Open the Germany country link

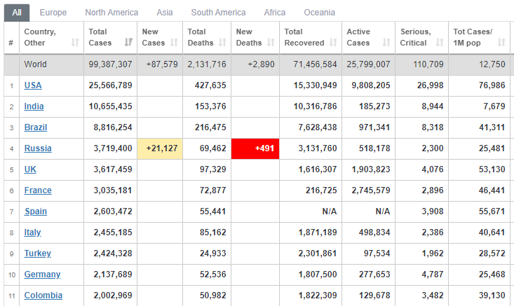(x=42, y=274)
